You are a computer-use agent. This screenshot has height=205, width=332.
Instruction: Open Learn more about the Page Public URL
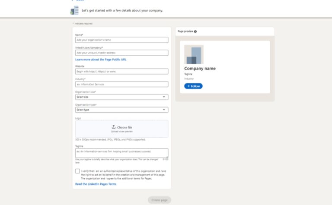coord(101,60)
